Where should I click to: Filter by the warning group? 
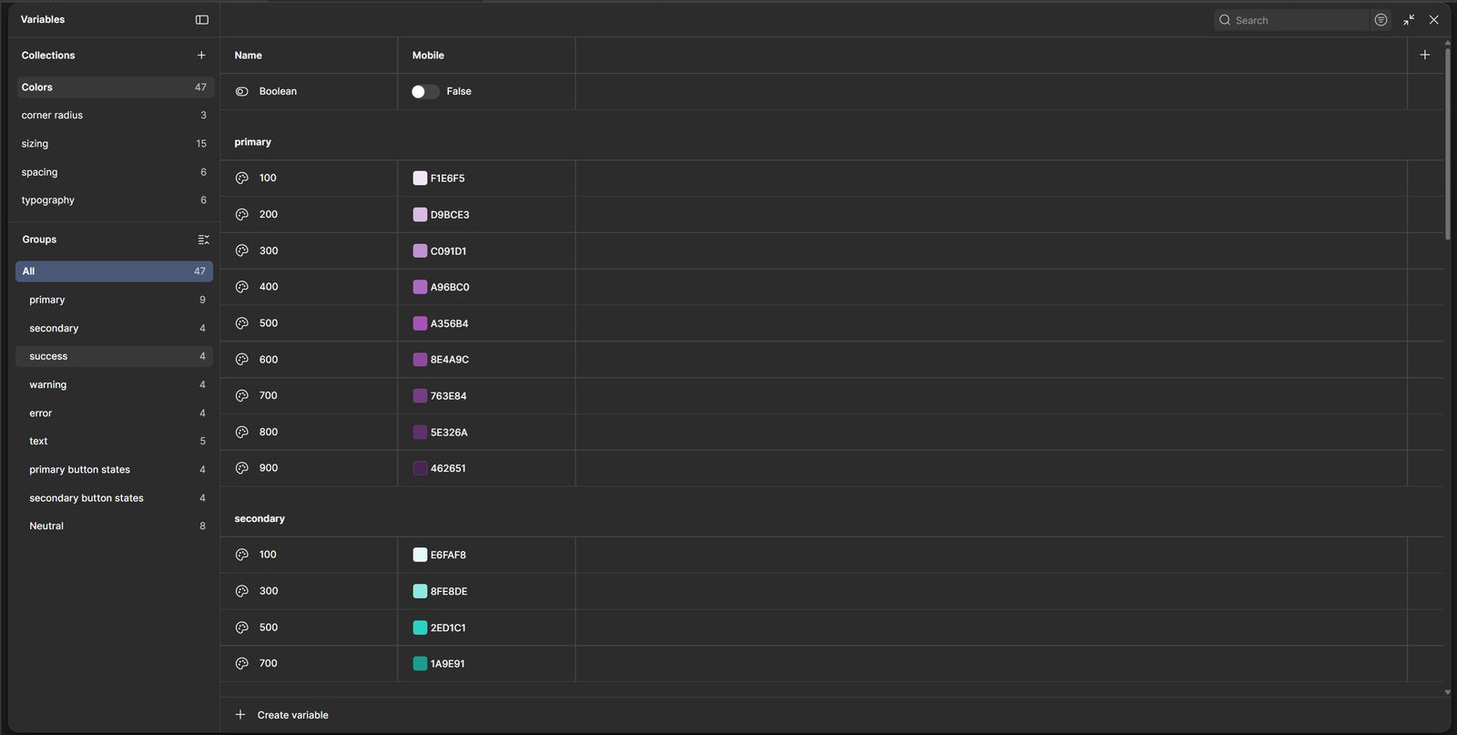coord(115,384)
